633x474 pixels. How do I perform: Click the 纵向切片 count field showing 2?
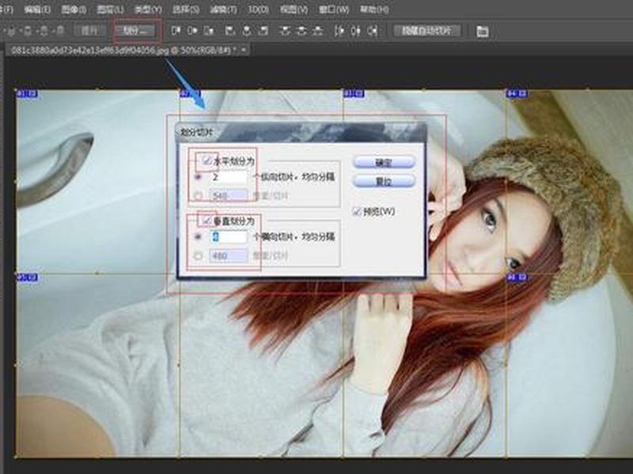click(x=229, y=177)
